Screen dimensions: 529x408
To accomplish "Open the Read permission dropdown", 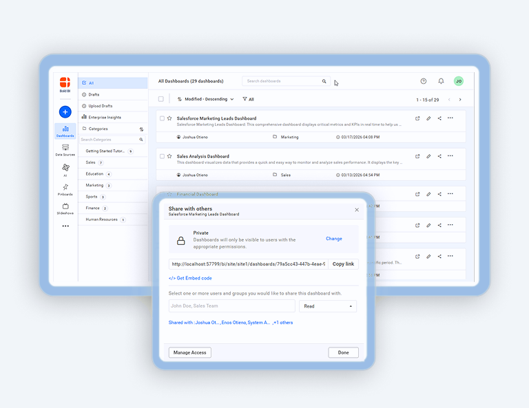I will tap(328, 306).
